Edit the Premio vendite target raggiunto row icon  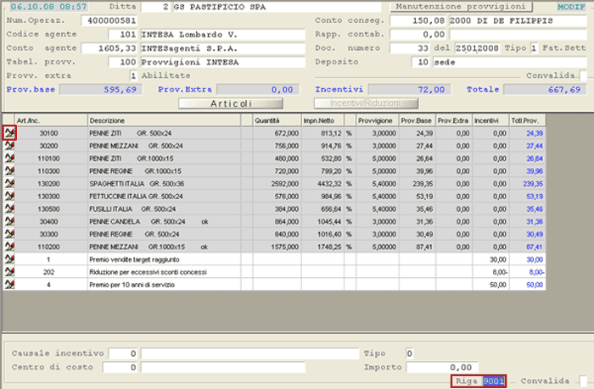click(9, 259)
